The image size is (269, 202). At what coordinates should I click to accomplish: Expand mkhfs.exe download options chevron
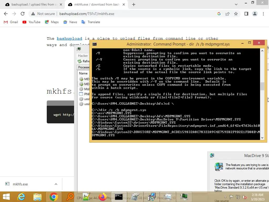click(x=56, y=184)
